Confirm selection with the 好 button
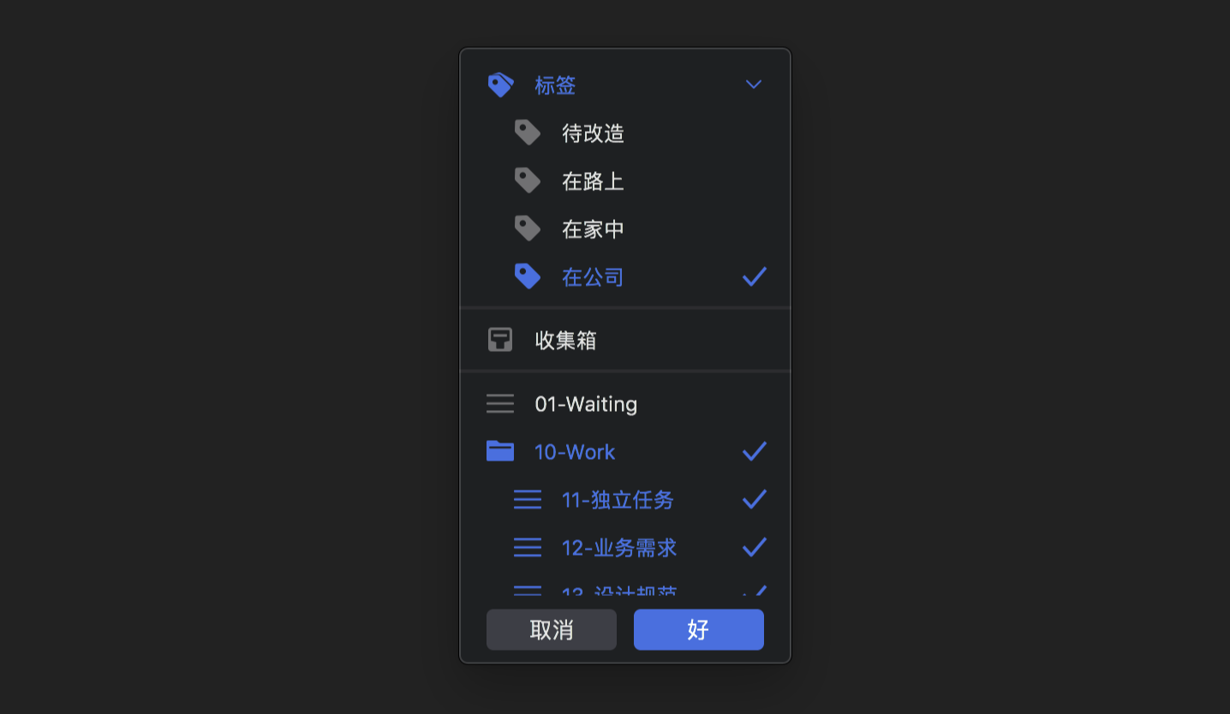This screenshot has height=714, width=1230. click(x=699, y=630)
